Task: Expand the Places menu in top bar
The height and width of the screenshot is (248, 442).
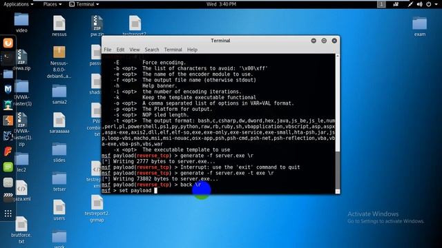Action: coord(52,4)
